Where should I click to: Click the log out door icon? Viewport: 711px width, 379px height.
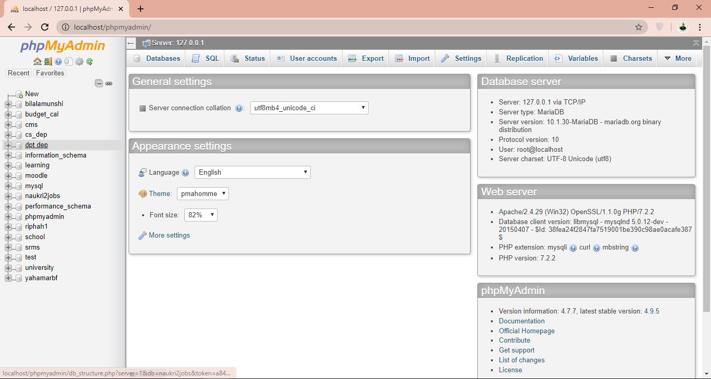tap(48, 61)
